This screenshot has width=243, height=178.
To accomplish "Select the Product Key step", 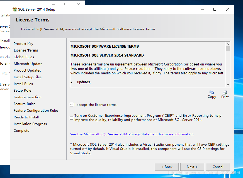I will click(x=23, y=44).
